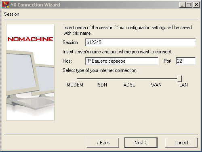
Task: Click the Session heading text
Action: pyautogui.click(x=12, y=14)
